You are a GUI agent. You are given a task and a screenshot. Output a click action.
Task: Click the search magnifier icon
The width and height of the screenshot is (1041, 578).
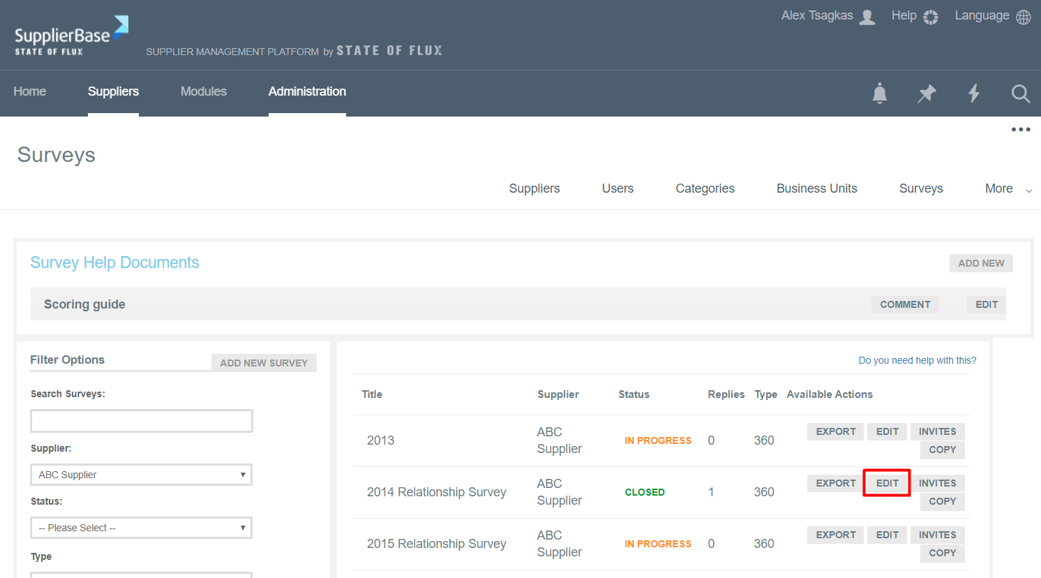pos(1020,93)
